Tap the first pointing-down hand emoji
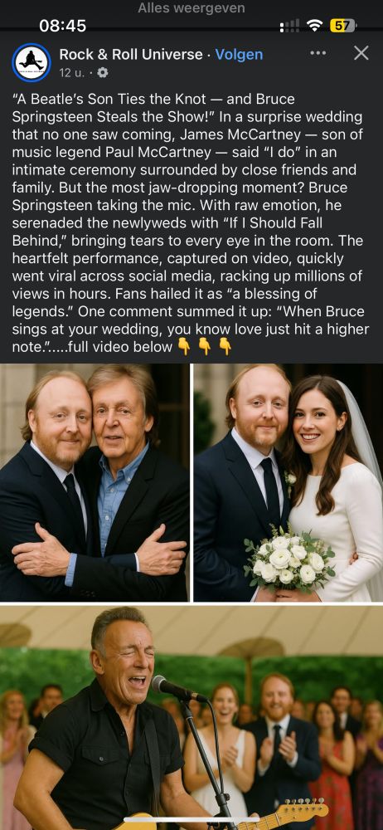Image resolution: width=383 pixels, height=830 pixels. (183, 347)
